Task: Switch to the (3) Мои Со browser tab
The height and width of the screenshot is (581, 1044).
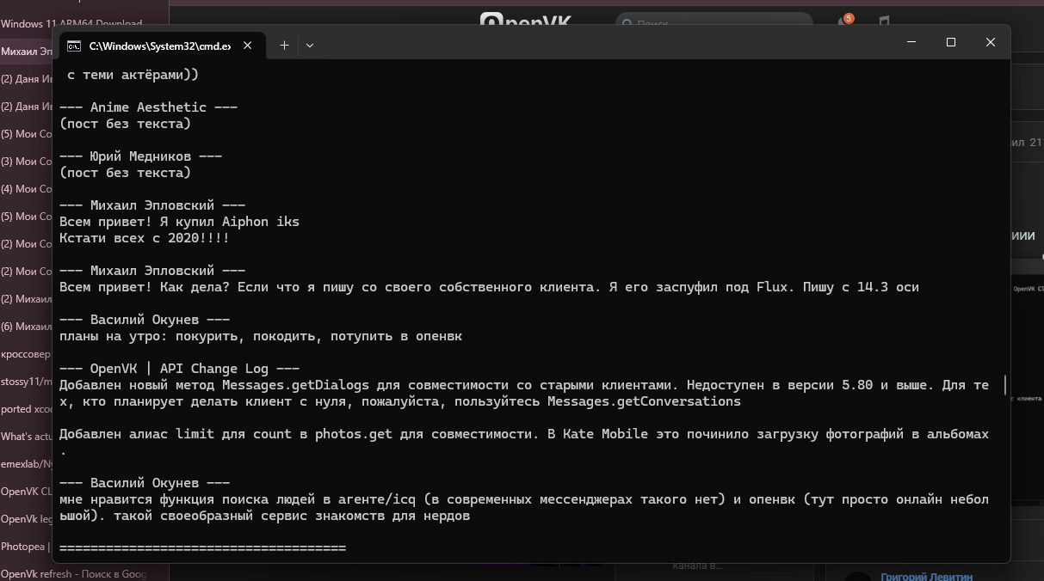Action: (28, 162)
